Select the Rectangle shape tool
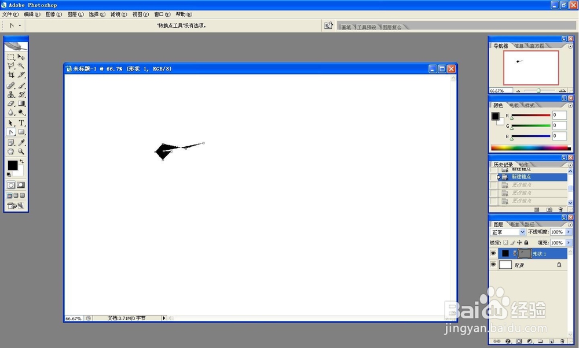This screenshot has width=579, height=348. [21, 132]
